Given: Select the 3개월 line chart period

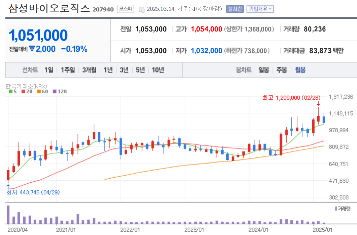Looking at the screenshot, I should point(89,70).
